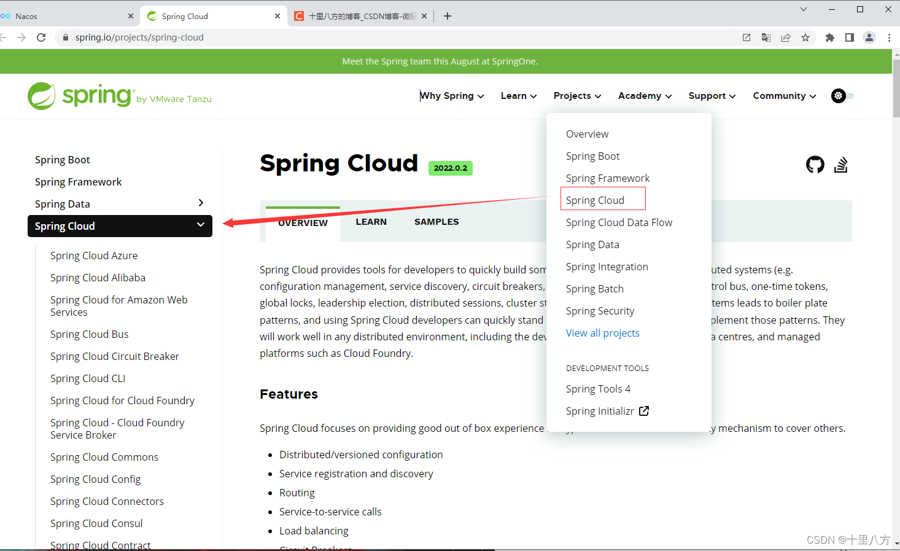Go forward with the browser arrow
This screenshot has width=900, height=551.
(x=21, y=37)
